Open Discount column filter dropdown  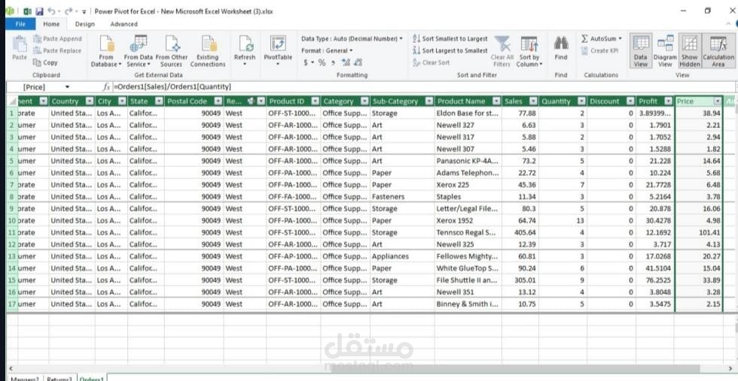pyautogui.click(x=630, y=101)
